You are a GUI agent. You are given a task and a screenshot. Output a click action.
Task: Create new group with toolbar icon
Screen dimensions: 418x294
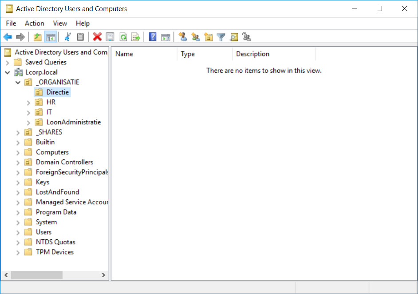[195, 37]
